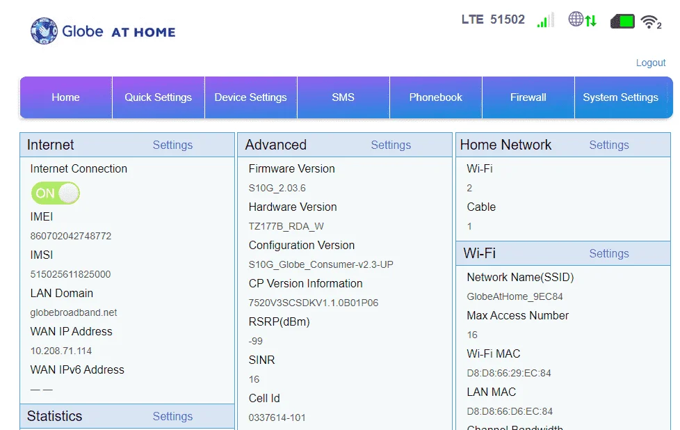The image size is (680, 430).
Task: Open the Firewall tab
Action: coord(528,97)
